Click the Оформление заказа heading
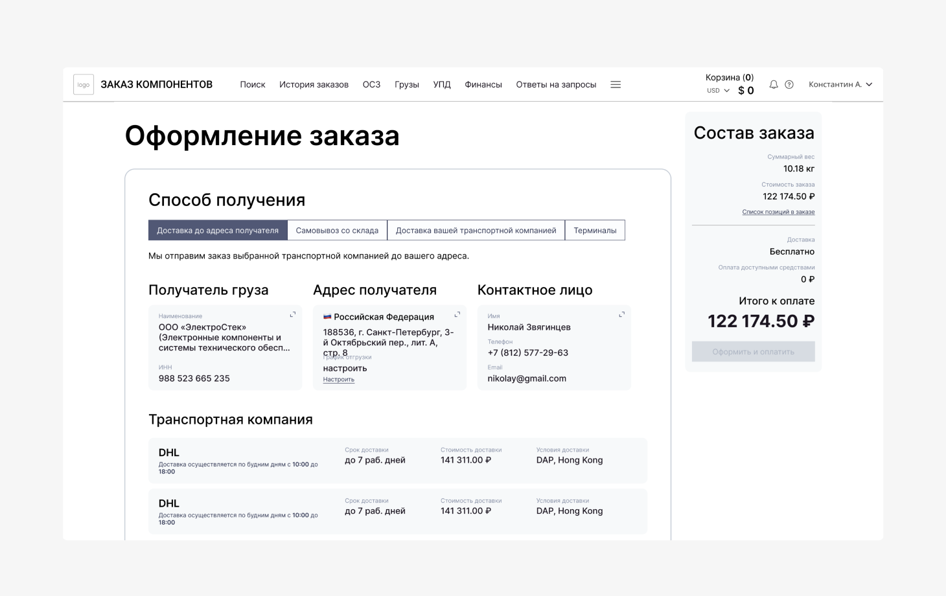The width and height of the screenshot is (946, 596). click(x=262, y=136)
